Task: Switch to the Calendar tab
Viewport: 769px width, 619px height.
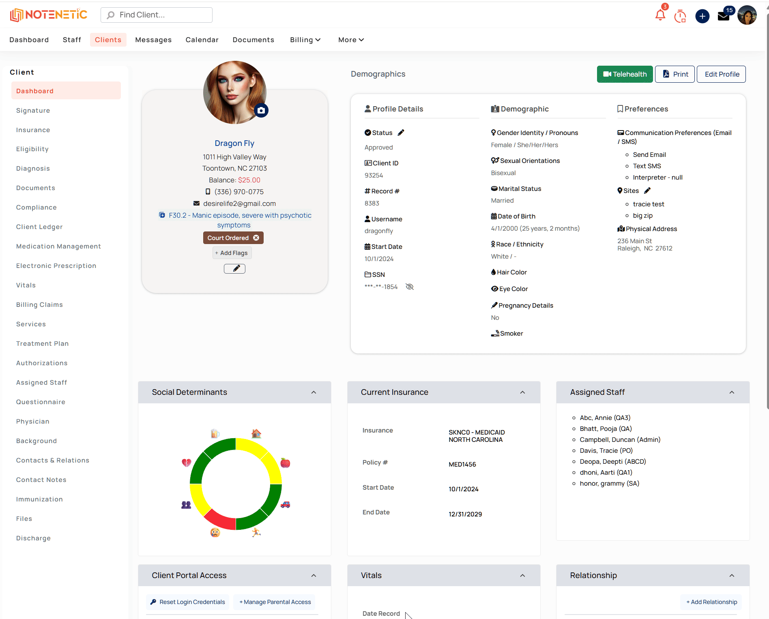Action: click(202, 40)
